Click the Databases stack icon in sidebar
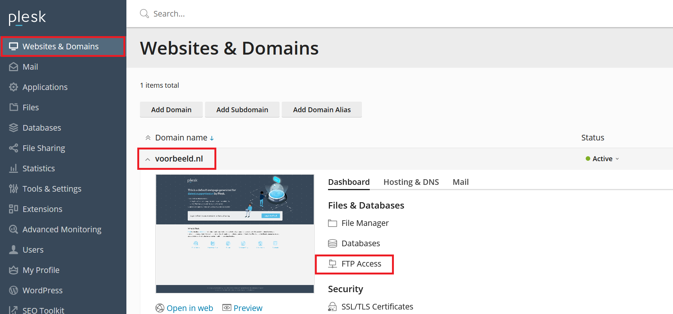This screenshot has height=314, width=673. tap(14, 128)
